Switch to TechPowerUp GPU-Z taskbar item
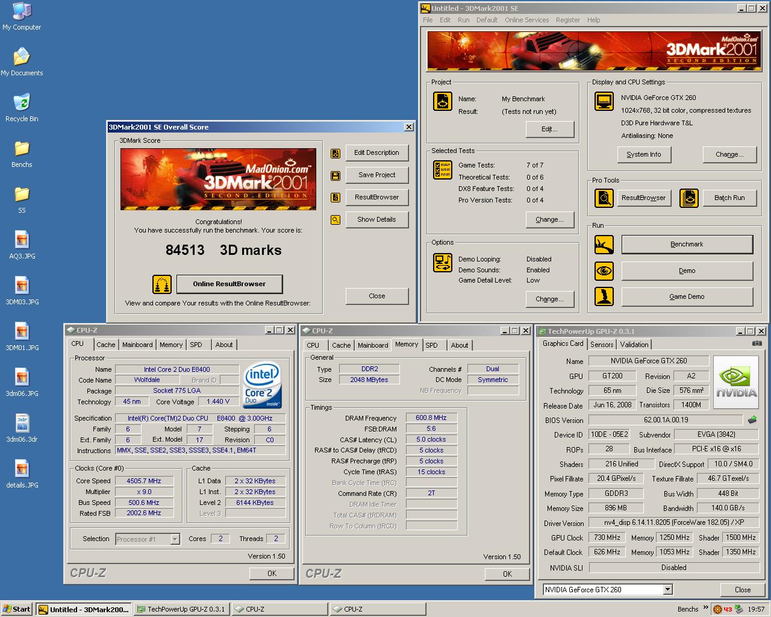The width and height of the screenshot is (771, 617). click(x=181, y=609)
